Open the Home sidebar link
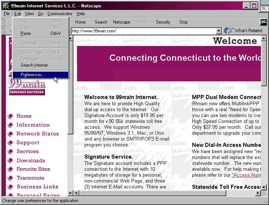Screen dimensions: 269x205 (24, 116)
